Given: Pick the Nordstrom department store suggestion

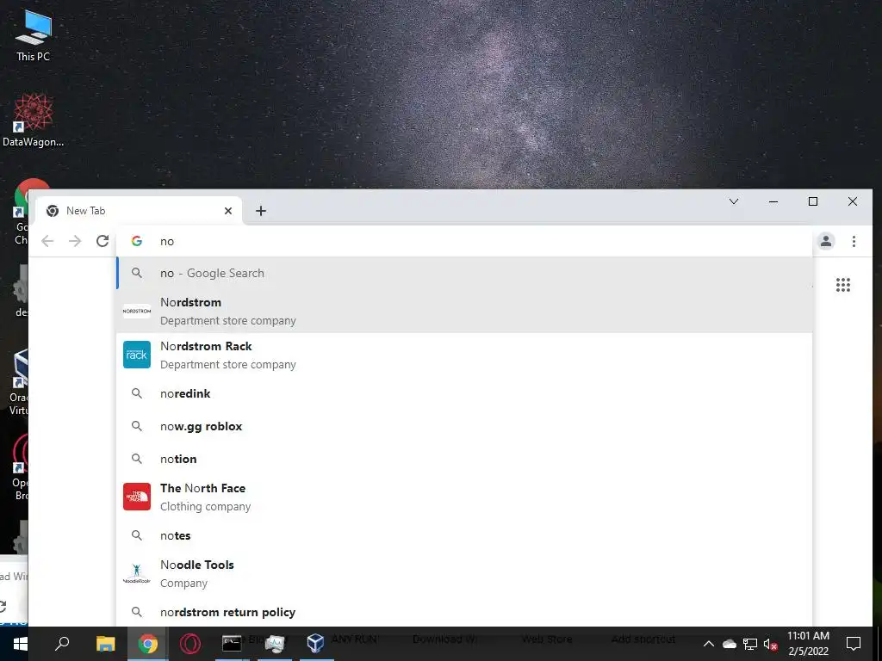Looking at the screenshot, I should (464, 311).
